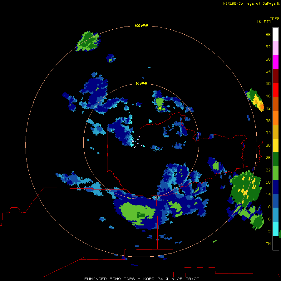Viewport: 281px width, 281px height.
Task: Click the medium blue legend swatch
Action: click(x=276, y=201)
